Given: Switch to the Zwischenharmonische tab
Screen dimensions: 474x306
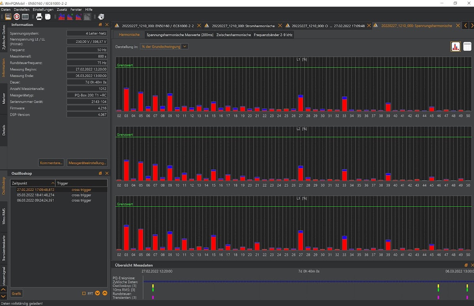Looking at the screenshot, I should [233, 35].
